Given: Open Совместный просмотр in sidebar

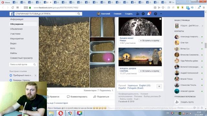Looking at the screenshot, I should pyautogui.click(x=21, y=58).
